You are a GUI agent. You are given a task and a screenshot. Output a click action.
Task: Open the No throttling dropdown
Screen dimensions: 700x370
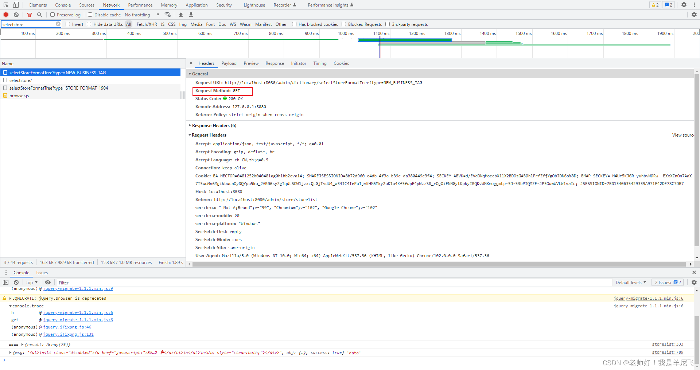click(142, 15)
